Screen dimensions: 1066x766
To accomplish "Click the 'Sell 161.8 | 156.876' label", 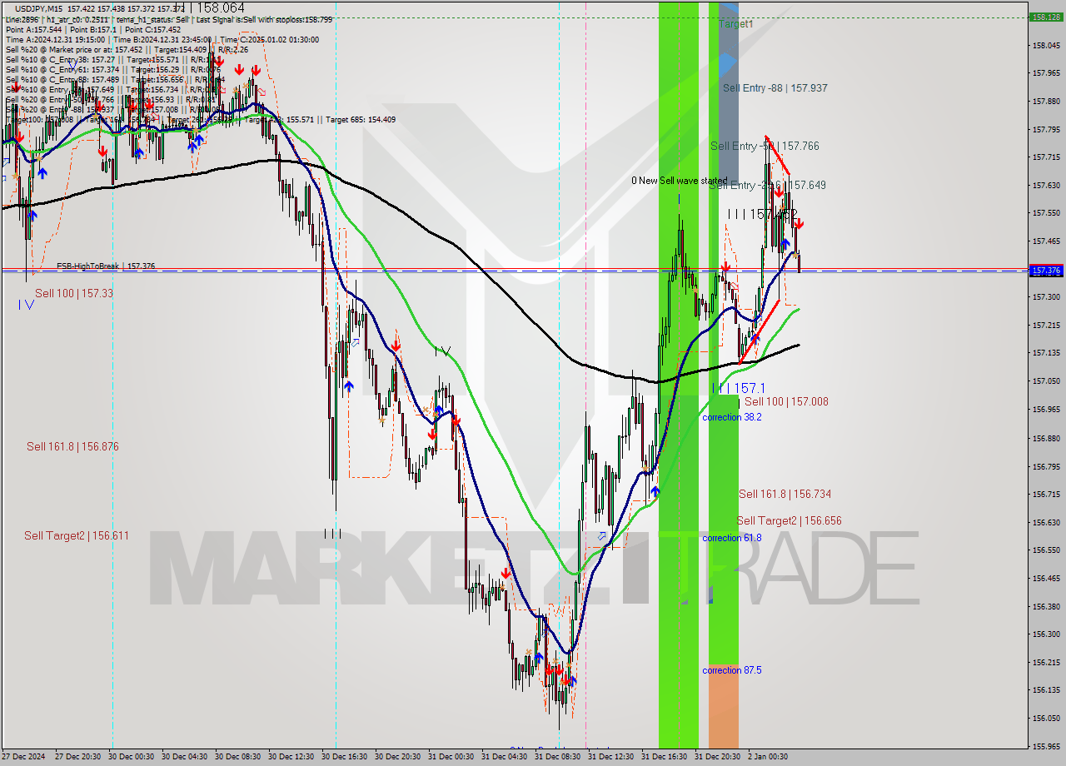I will click(72, 446).
